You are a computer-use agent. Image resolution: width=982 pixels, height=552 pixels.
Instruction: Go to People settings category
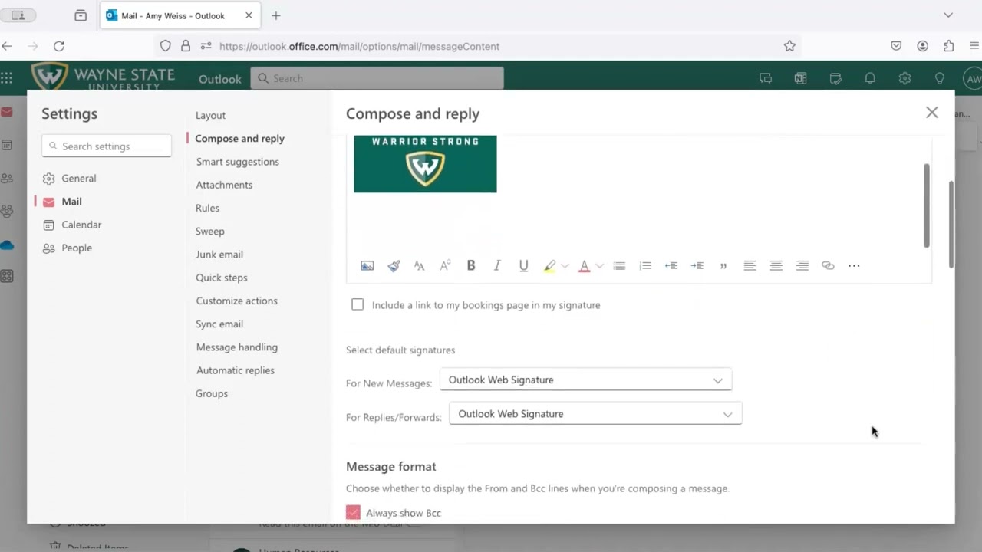point(67,248)
